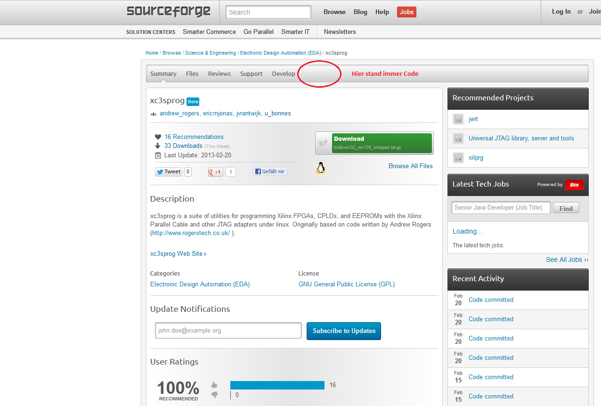Open u_bonnes developer profile

pyautogui.click(x=278, y=114)
